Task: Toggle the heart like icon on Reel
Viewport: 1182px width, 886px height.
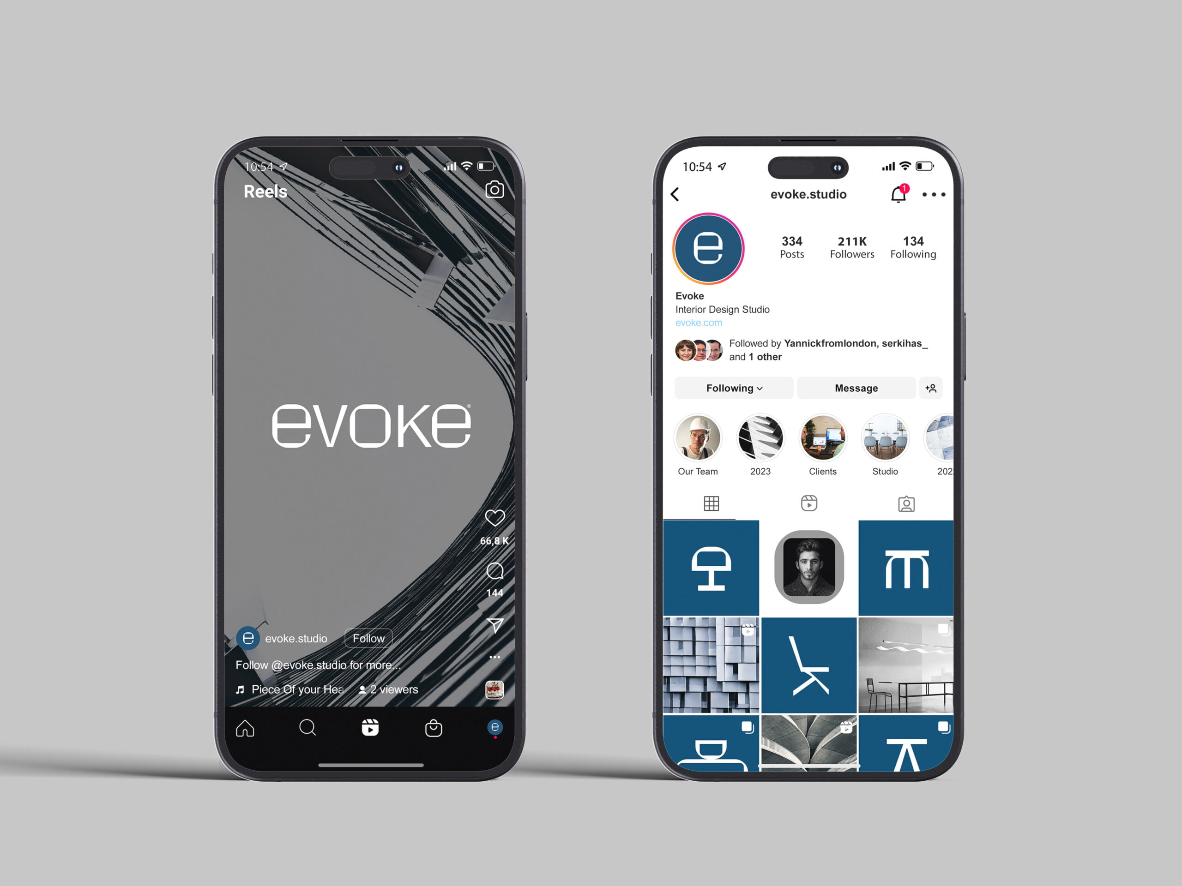Action: click(x=494, y=516)
